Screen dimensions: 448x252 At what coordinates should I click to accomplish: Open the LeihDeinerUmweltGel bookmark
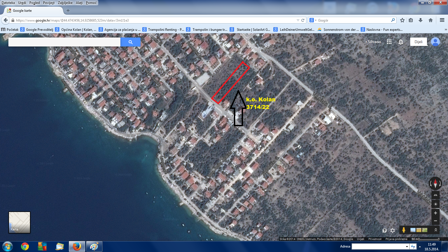pyautogui.click(x=294, y=29)
